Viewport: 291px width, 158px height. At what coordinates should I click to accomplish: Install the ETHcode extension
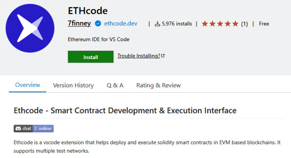91,57
